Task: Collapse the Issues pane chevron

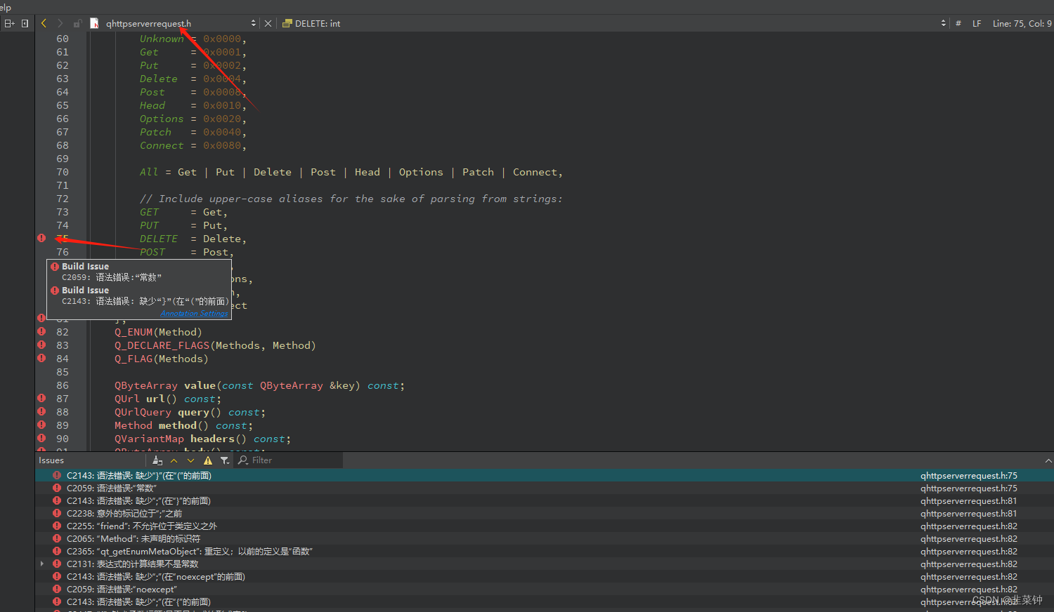Action: coord(1048,460)
